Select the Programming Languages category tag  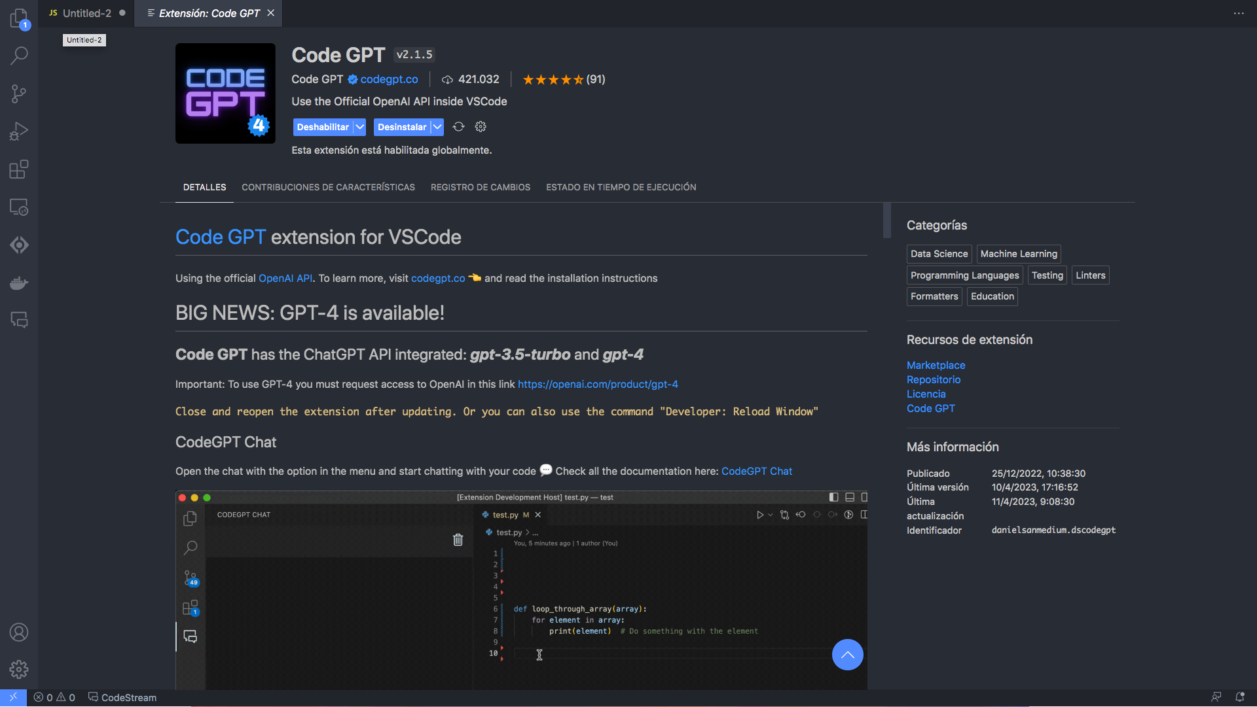[964, 275]
